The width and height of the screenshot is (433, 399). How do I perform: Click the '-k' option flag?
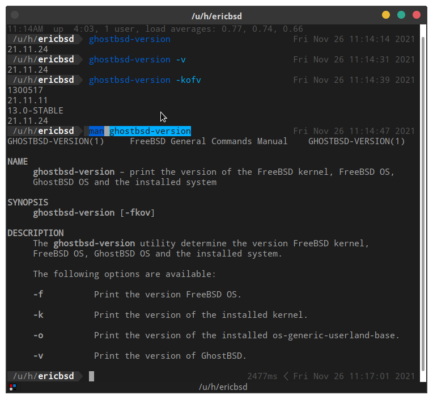coord(38,315)
